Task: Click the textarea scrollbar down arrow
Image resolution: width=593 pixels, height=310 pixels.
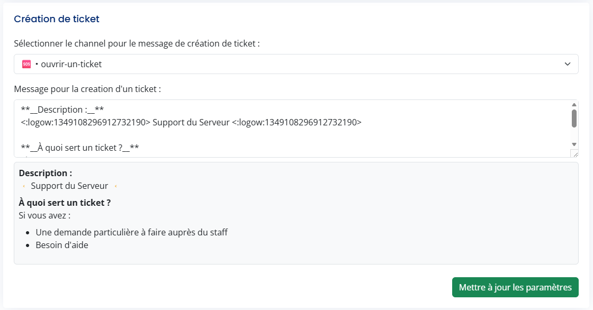Action: pyautogui.click(x=574, y=144)
